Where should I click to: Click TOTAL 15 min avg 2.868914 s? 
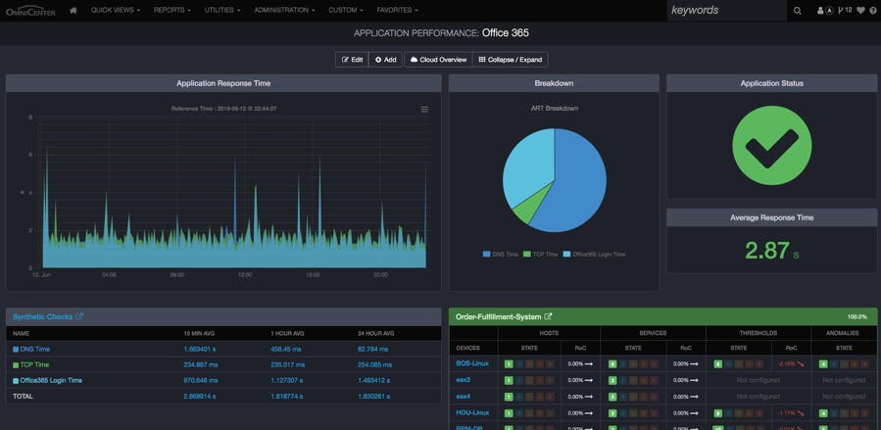coord(200,397)
